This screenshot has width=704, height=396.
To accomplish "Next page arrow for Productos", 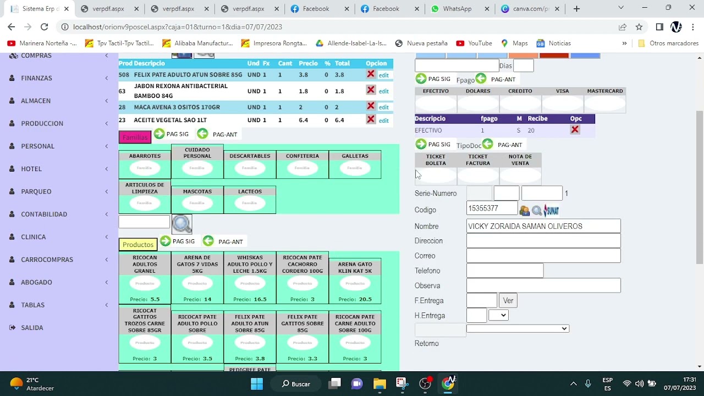I will click(x=166, y=241).
